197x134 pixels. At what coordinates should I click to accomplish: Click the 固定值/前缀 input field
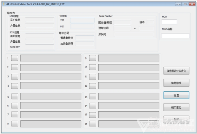(122, 22)
